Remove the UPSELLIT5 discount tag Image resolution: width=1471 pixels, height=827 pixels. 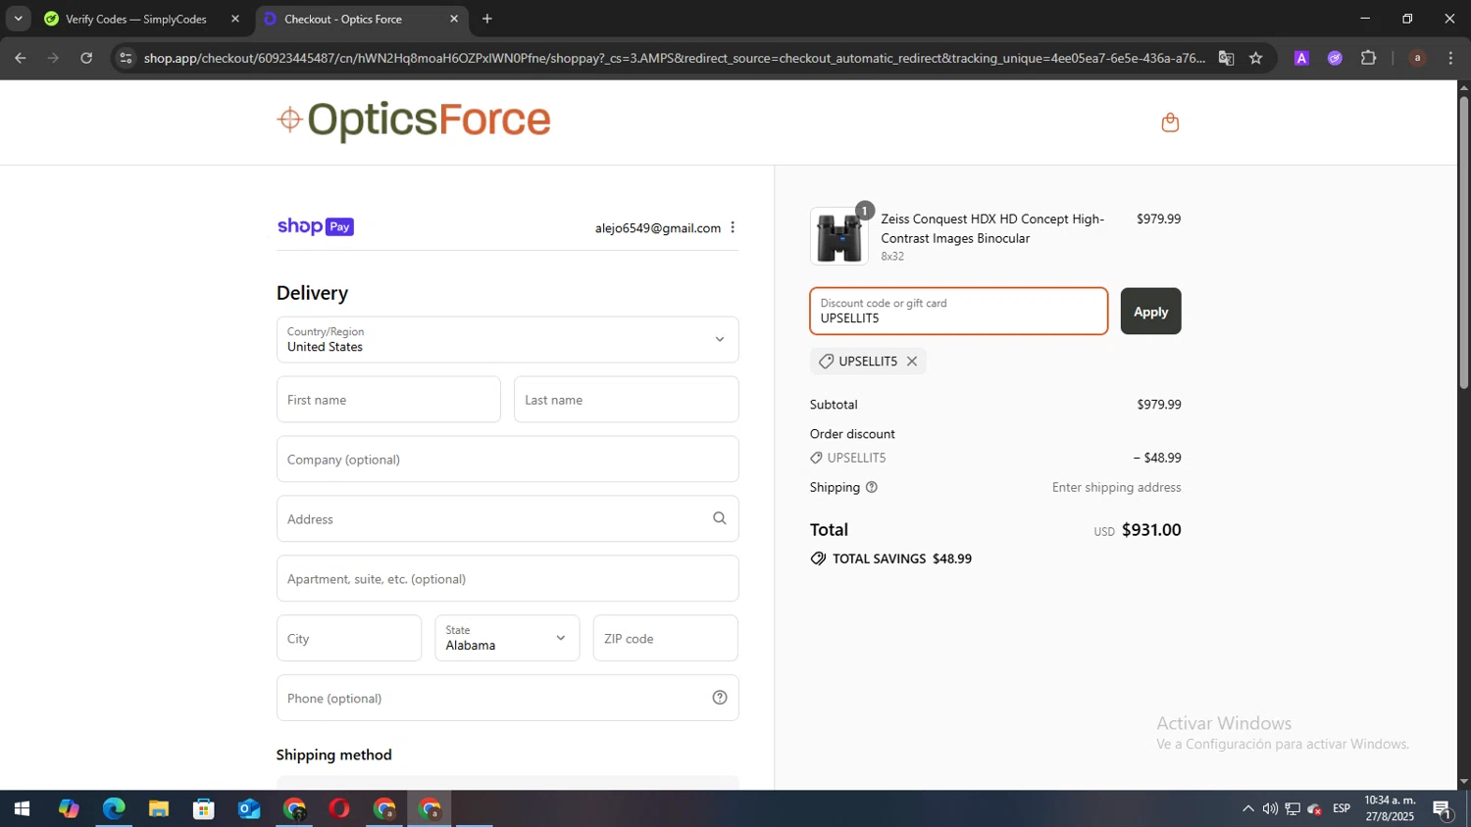click(x=912, y=362)
